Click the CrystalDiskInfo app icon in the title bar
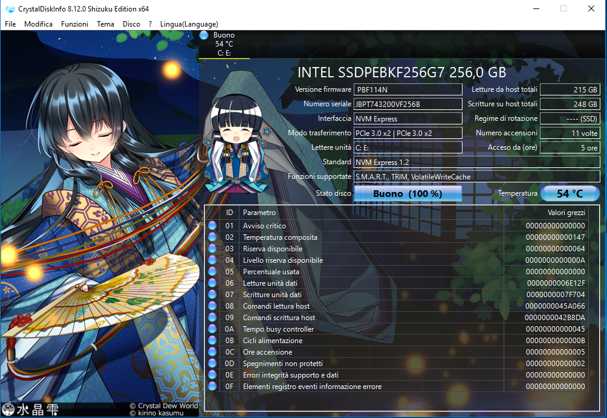This screenshot has height=418, width=607. click(10, 8)
